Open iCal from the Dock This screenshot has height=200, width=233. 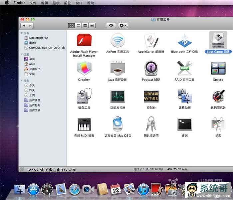116,189
